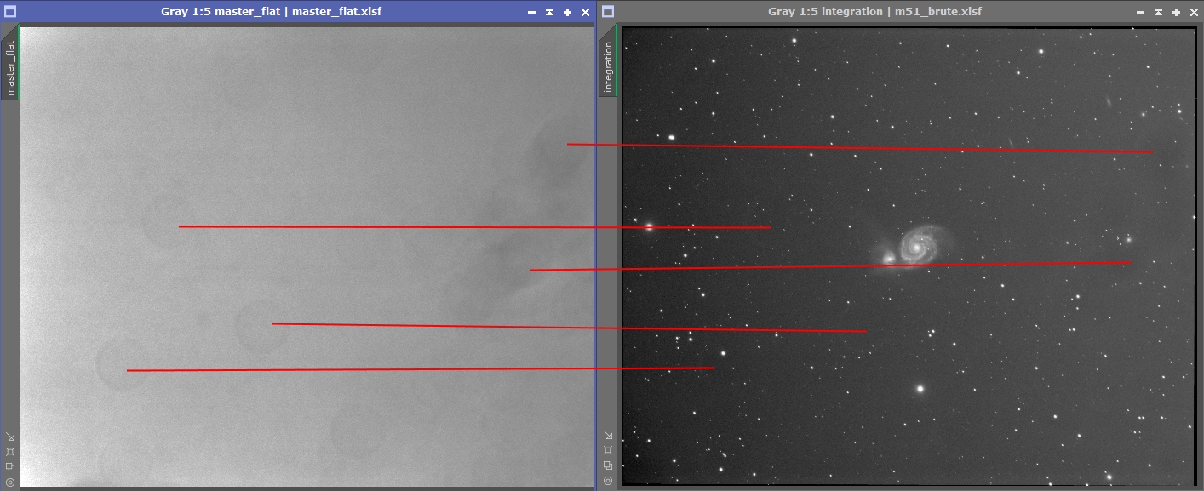Click the crossed-square zoom icon in master_flat window
Screen dimensions: 1204x491
point(10,452)
